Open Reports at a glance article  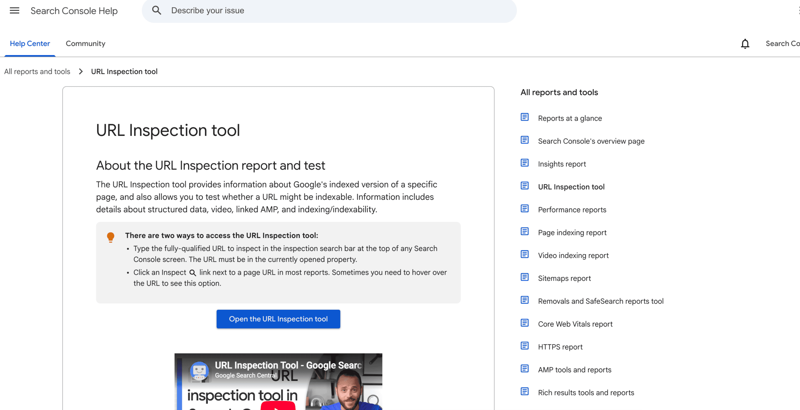[x=570, y=118]
